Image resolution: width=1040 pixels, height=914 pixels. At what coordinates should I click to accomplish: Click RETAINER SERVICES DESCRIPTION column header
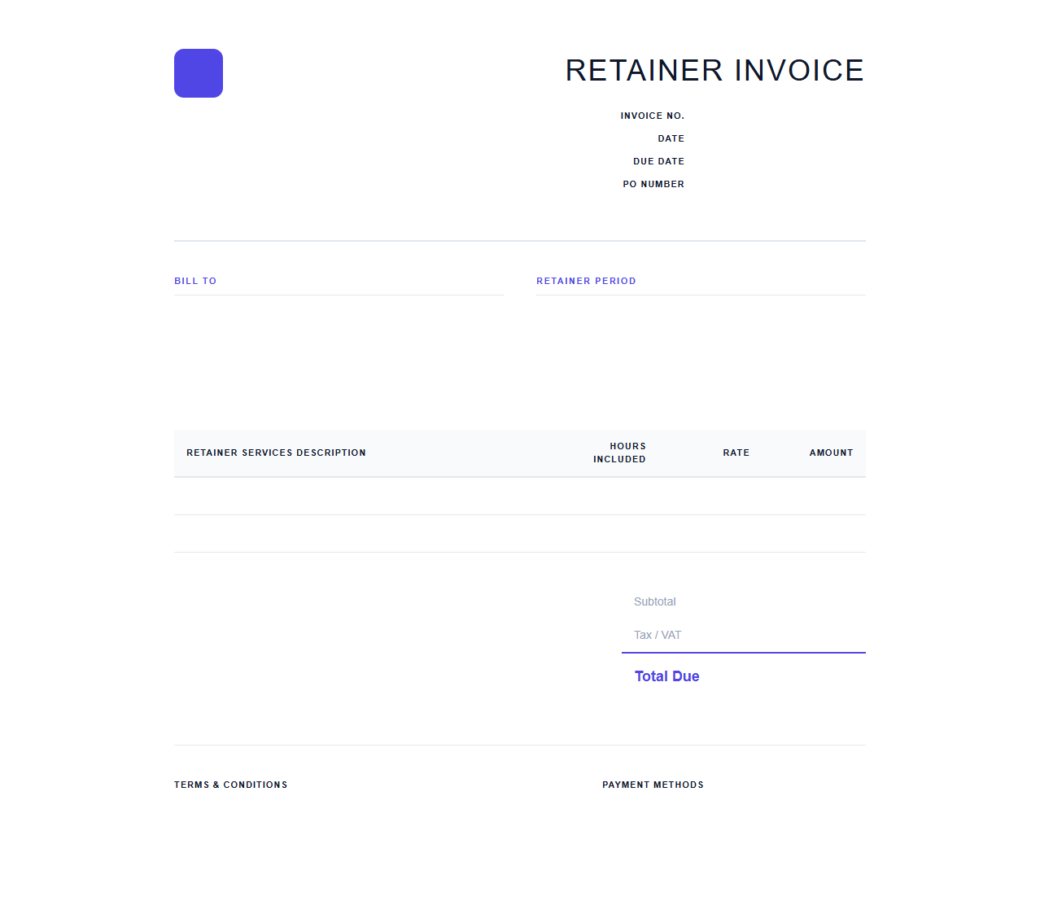276,453
